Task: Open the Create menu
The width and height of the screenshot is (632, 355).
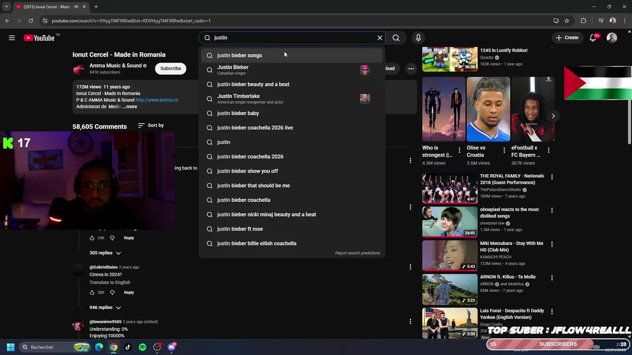Action: tap(567, 37)
